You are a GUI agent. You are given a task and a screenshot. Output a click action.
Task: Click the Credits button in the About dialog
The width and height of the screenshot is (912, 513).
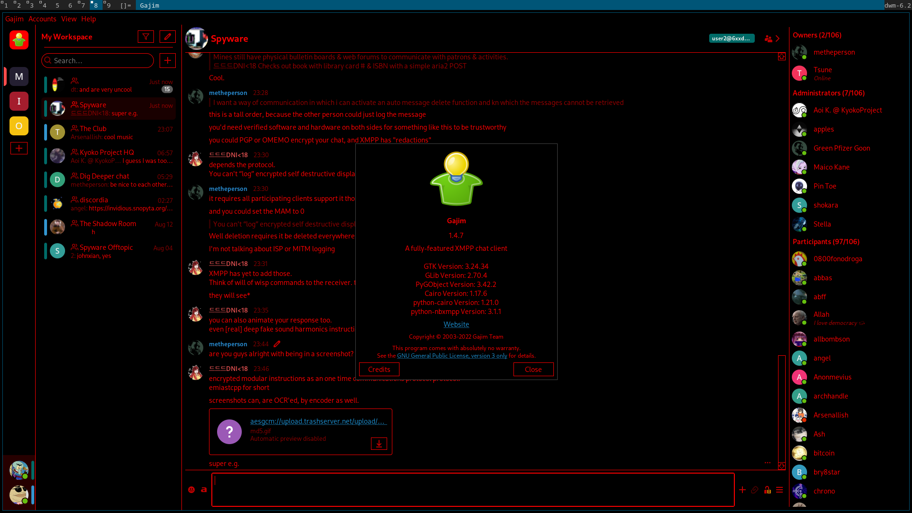379,369
